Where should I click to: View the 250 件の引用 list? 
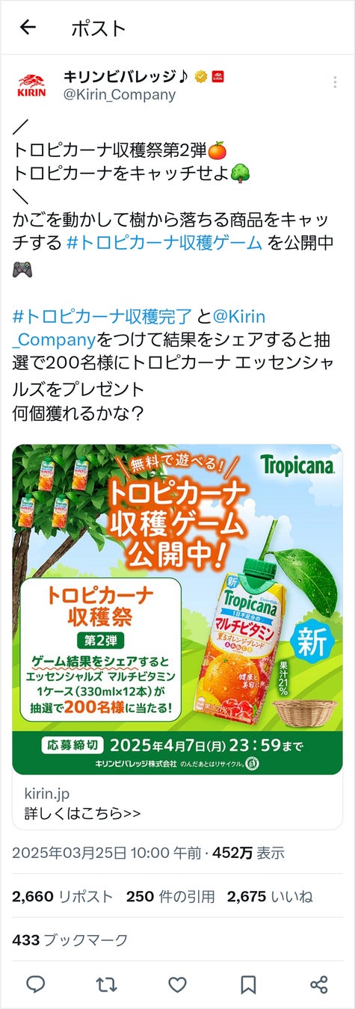tap(170, 897)
